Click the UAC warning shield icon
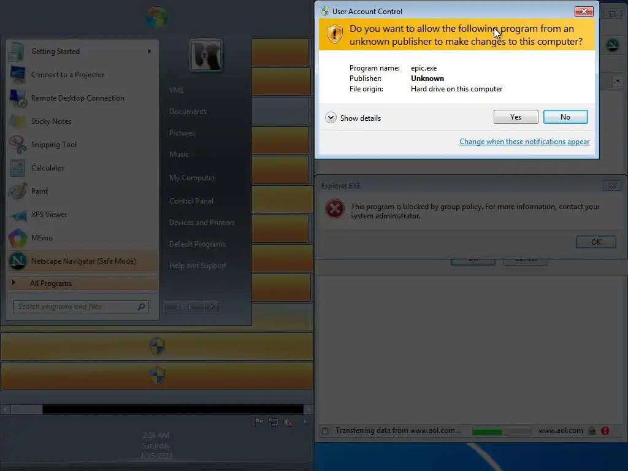Viewport: 628px width, 471px height. coord(334,34)
